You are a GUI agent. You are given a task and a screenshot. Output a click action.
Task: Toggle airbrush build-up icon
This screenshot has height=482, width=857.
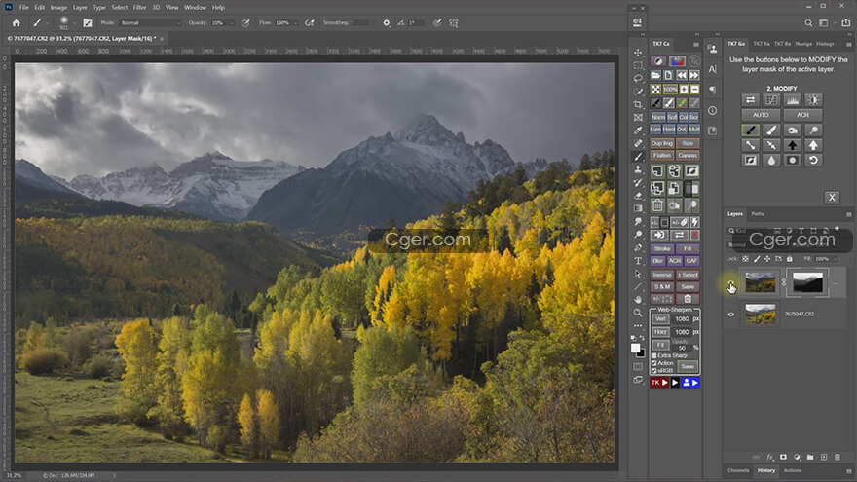pos(310,23)
